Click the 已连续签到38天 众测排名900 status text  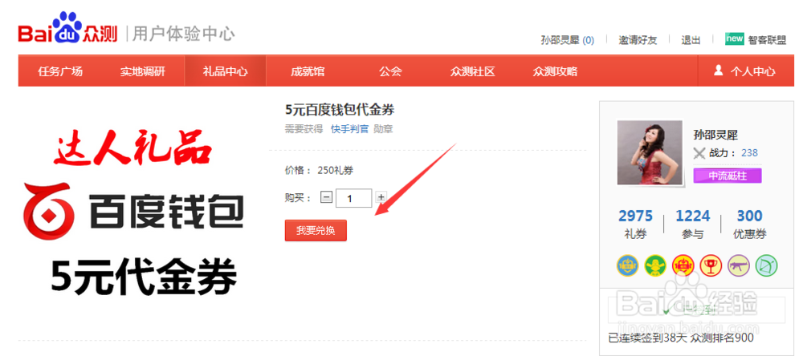(x=681, y=338)
